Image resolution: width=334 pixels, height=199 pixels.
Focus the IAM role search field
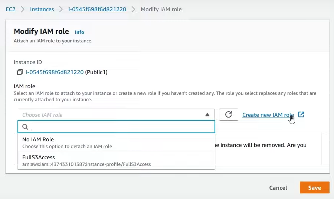(x=116, y=127)
